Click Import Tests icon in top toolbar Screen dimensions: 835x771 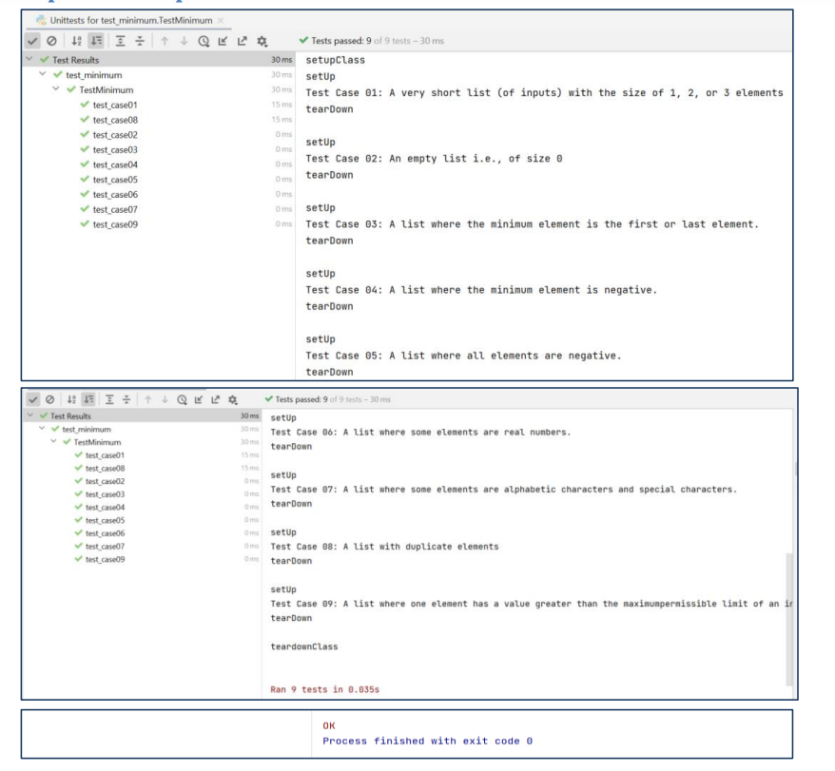click(x=223, y=41)
